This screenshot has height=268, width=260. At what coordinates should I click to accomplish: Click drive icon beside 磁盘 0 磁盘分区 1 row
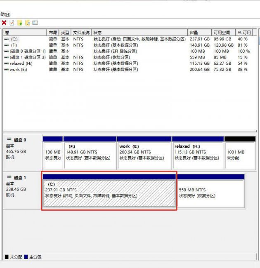[7, 51]
